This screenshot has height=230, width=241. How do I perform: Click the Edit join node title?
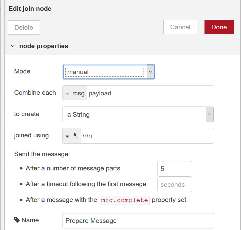30,9
